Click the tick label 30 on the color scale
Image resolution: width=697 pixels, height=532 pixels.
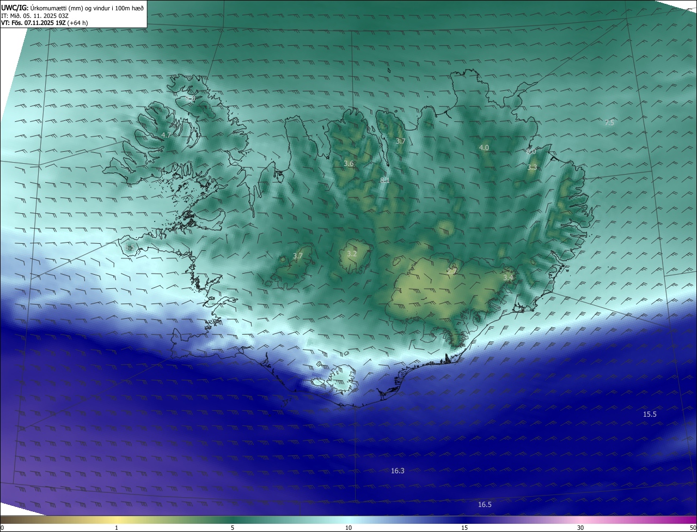(580, 528)
